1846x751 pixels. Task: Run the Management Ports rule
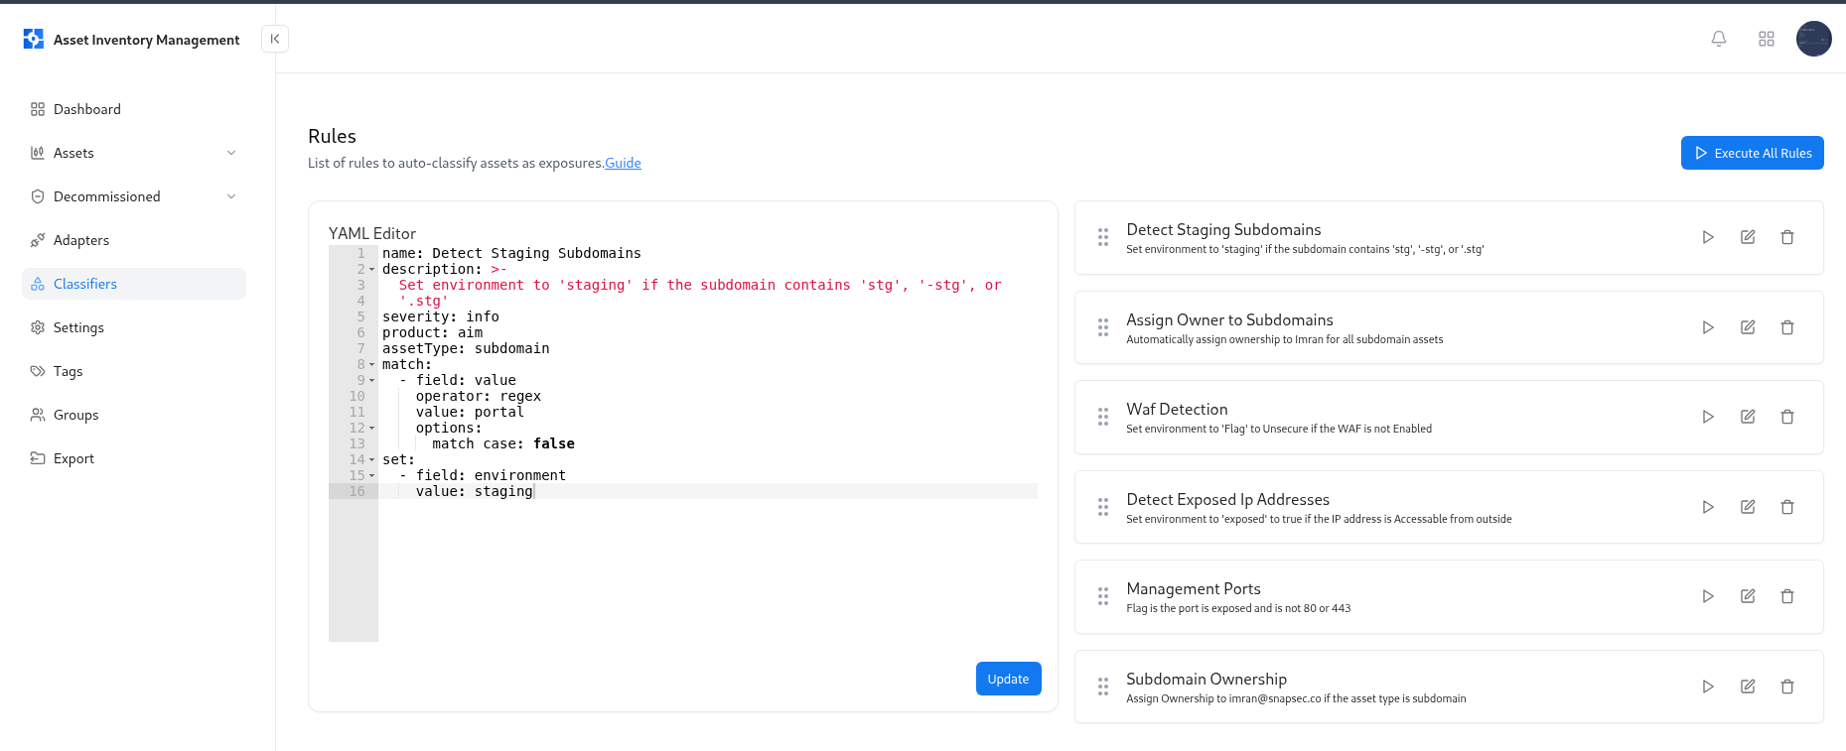point(1708,596)
